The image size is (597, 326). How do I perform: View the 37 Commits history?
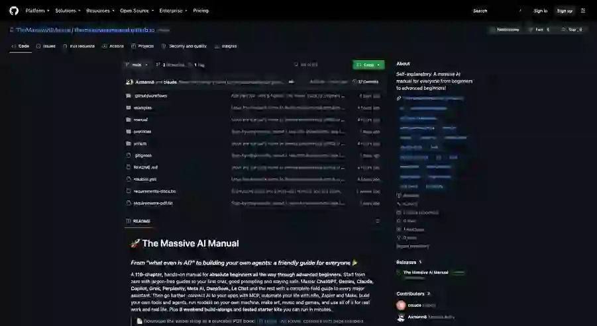(x=366, y=82)
